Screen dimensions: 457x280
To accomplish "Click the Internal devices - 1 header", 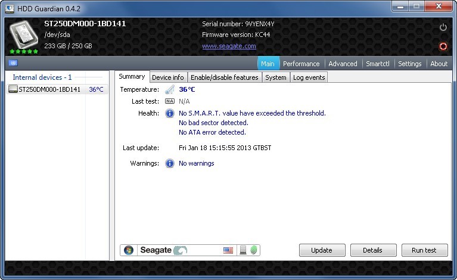I will (x=42, y=77).
